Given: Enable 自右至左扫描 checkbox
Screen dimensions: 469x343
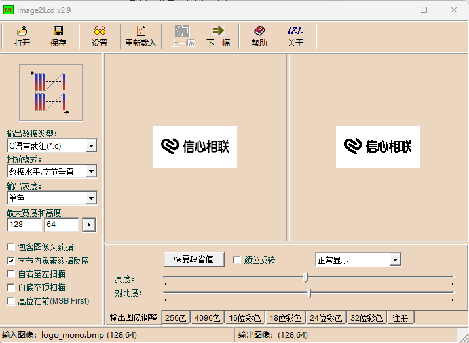Looking at the screenshot, I should (10, 274).
